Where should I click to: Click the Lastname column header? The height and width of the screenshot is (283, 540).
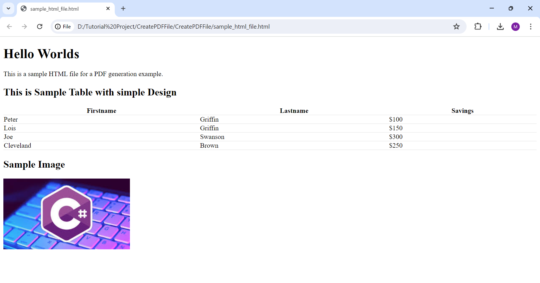(294, 111)
